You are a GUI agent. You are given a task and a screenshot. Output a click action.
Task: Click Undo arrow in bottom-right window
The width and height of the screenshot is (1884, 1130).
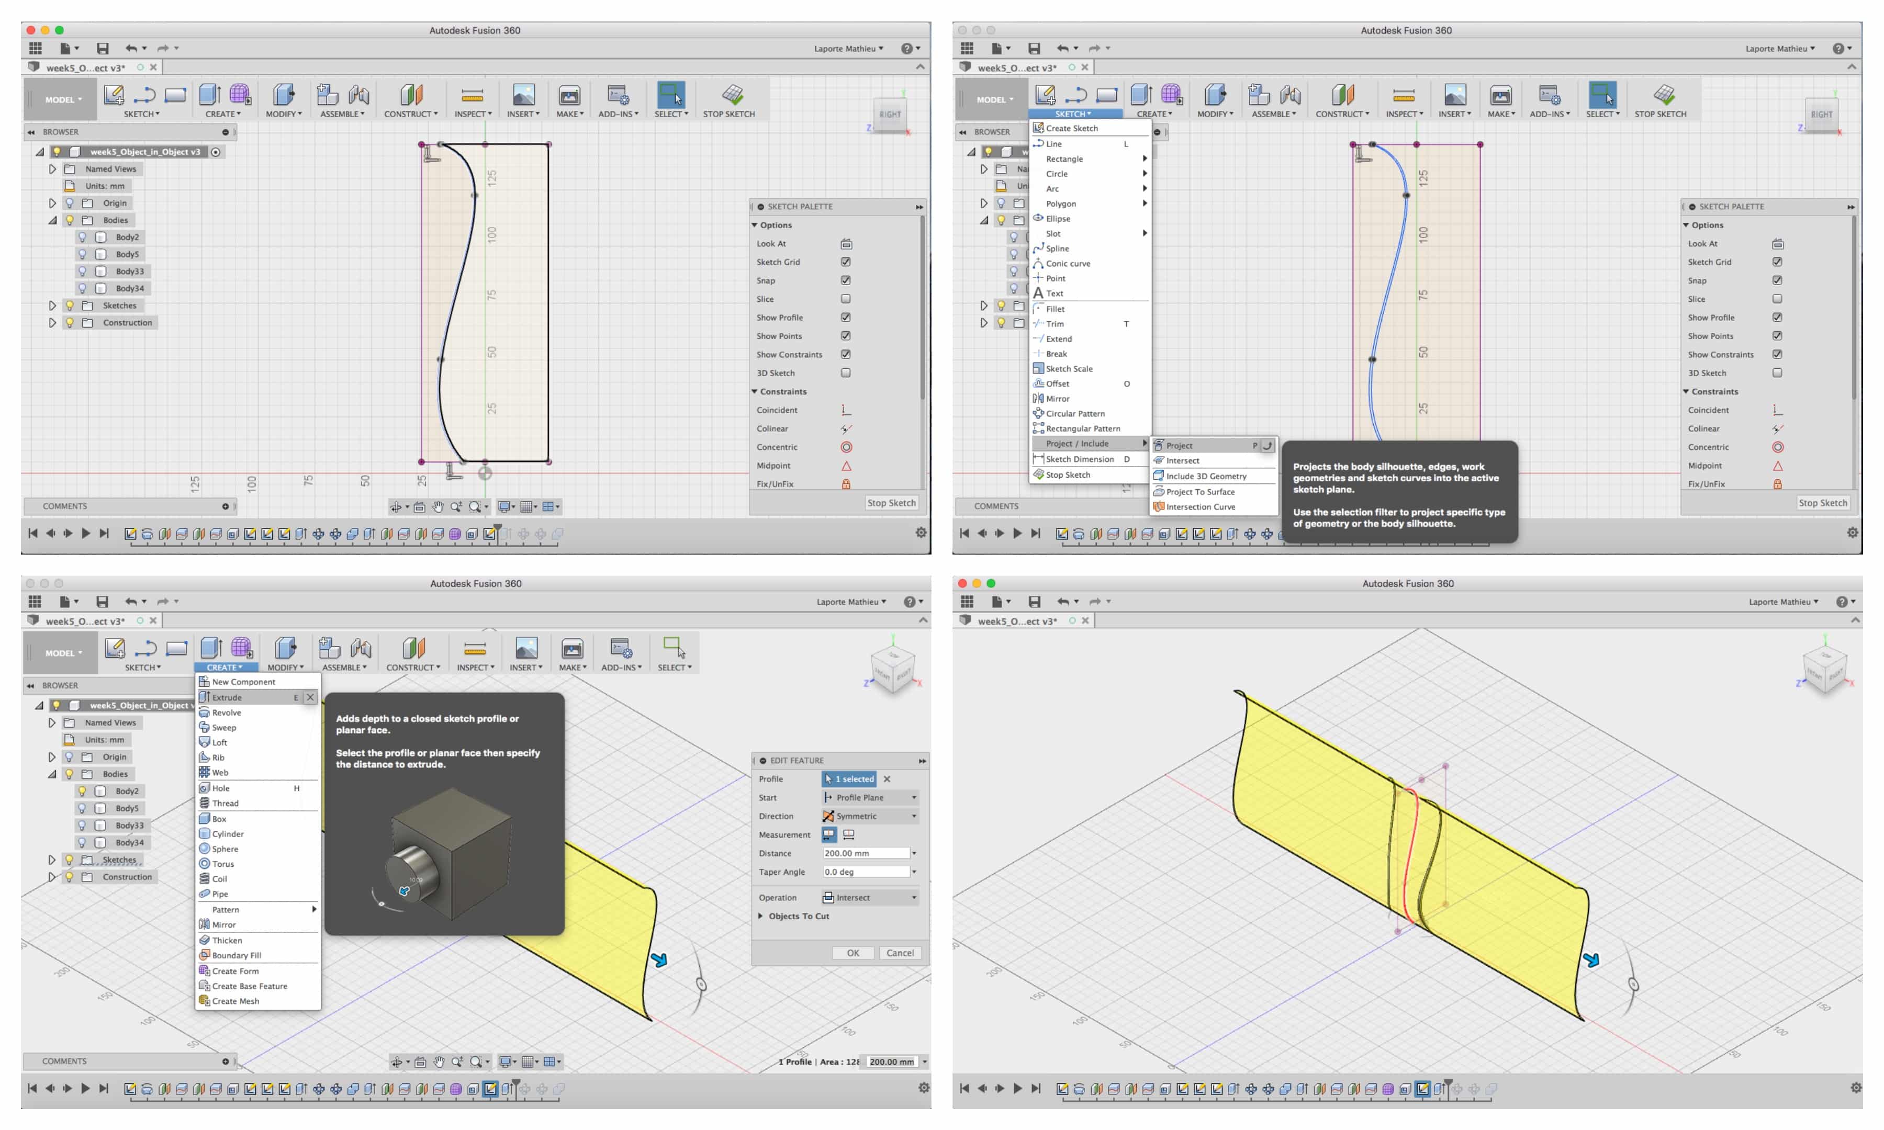(x=1063, y=602)
